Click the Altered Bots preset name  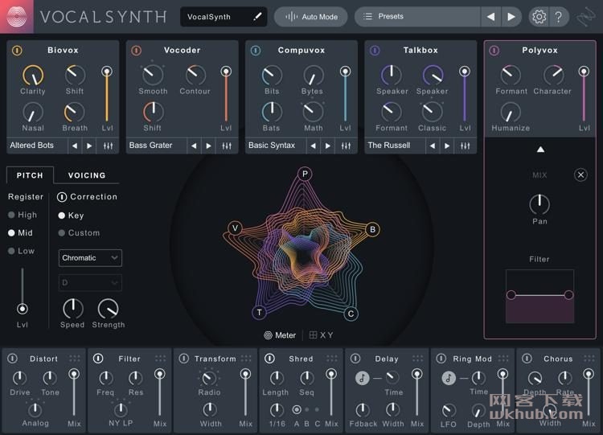(32, 146)
